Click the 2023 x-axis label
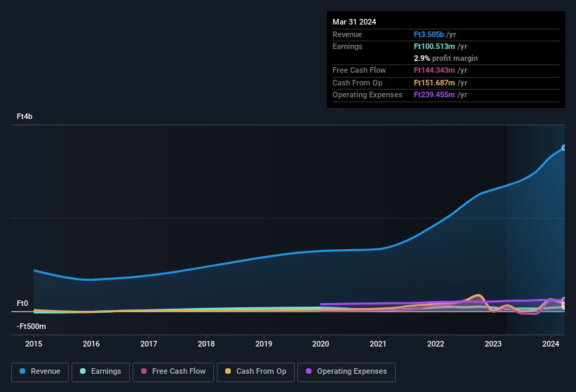This screenshot has height=392, width=576. 493,344
